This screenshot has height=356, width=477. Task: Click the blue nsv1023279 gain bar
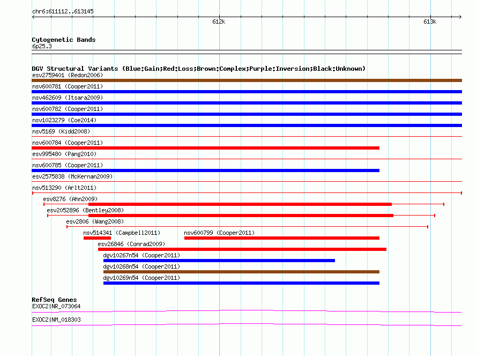[x=247, y=125]
